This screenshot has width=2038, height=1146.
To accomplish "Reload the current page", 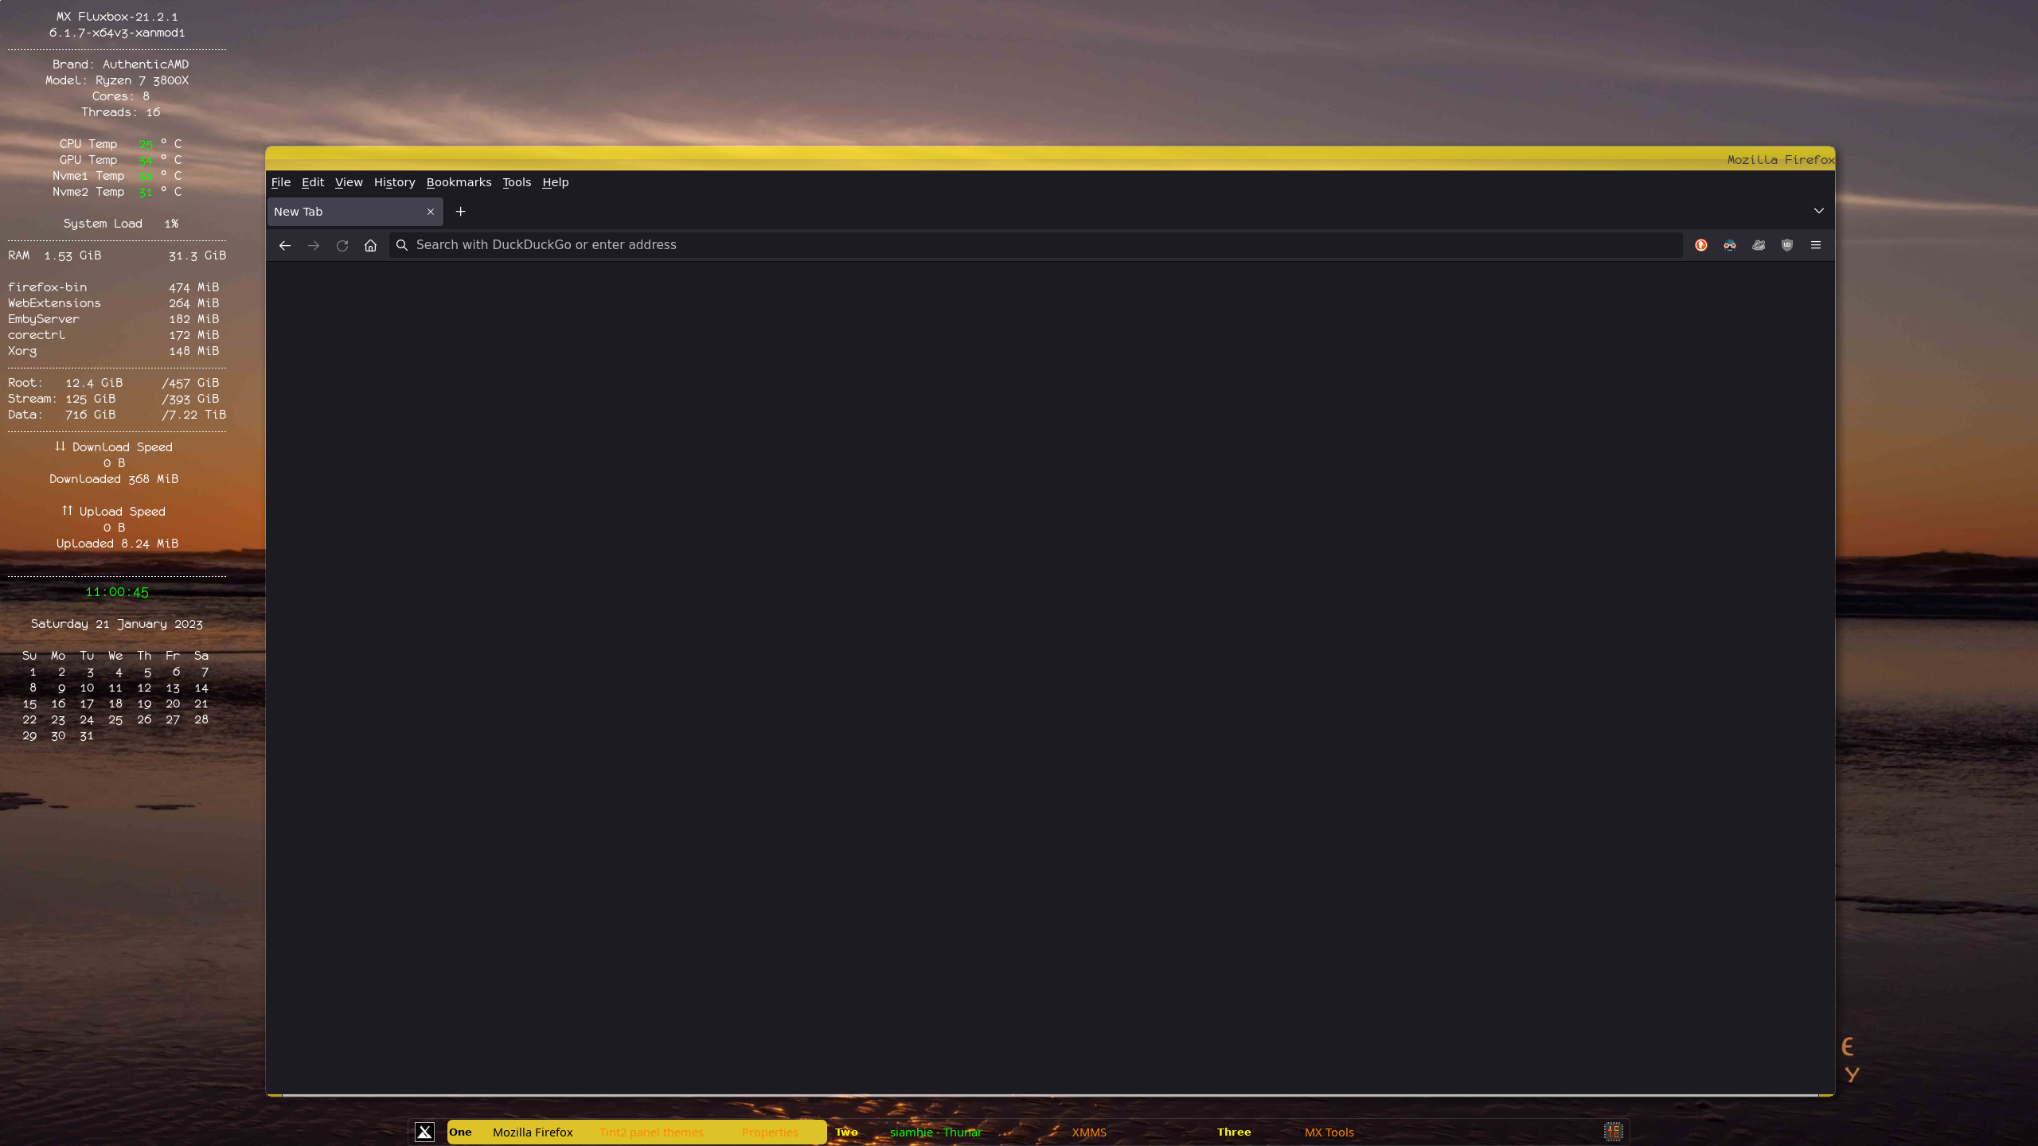I will click(x=342, y=245).
